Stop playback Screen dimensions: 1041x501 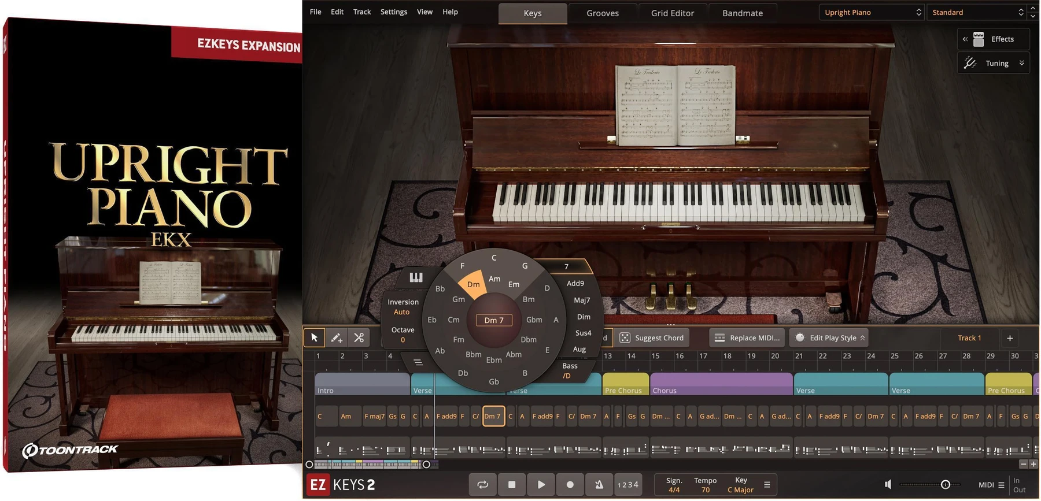click(x=512, y=484)
